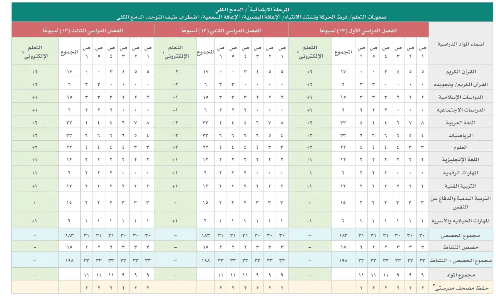Screen dimensions: 496x296
Task: Click 'المجموع' column header under second semester
Action: click(x=206, y=52)
